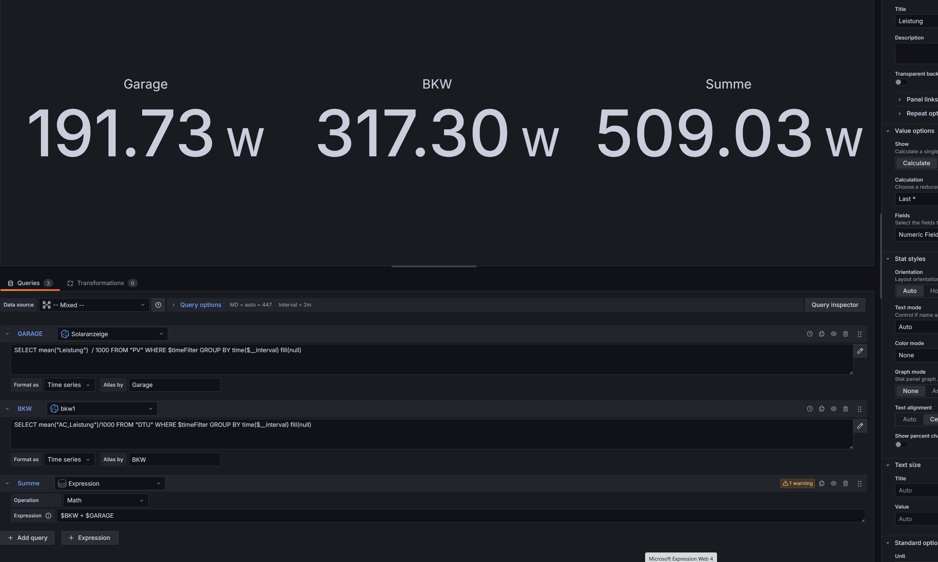This screenshot has width=938, height=562.
Task: Delete the Summe expression
Action: pos(845,483)
